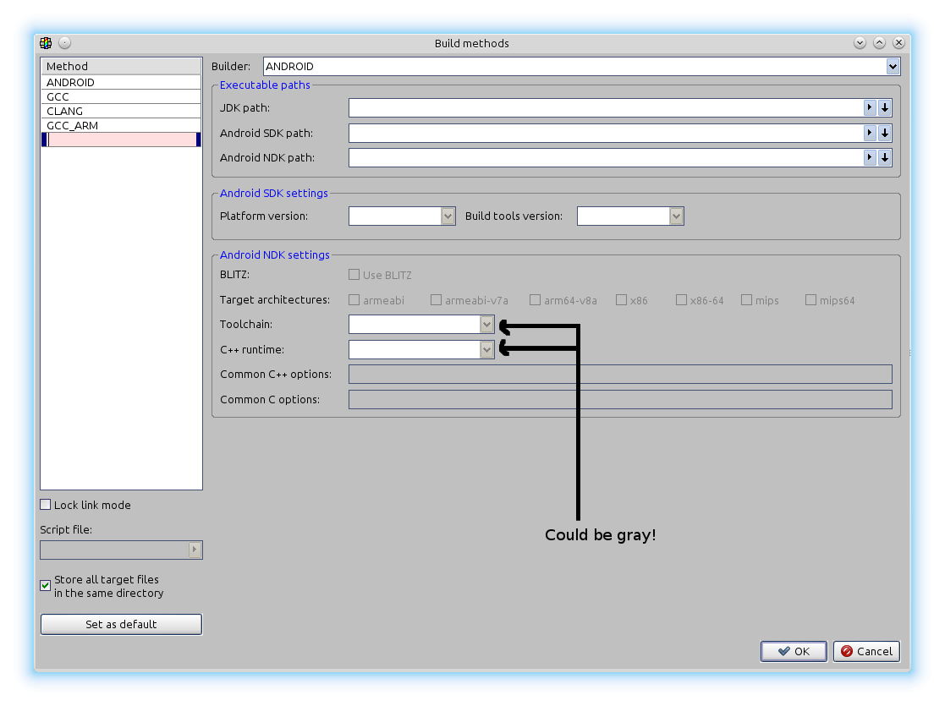The height and width of the screenshot is (706, 945).
Task: Click the Android SDK path right-arrow icon
Action: 869,133
